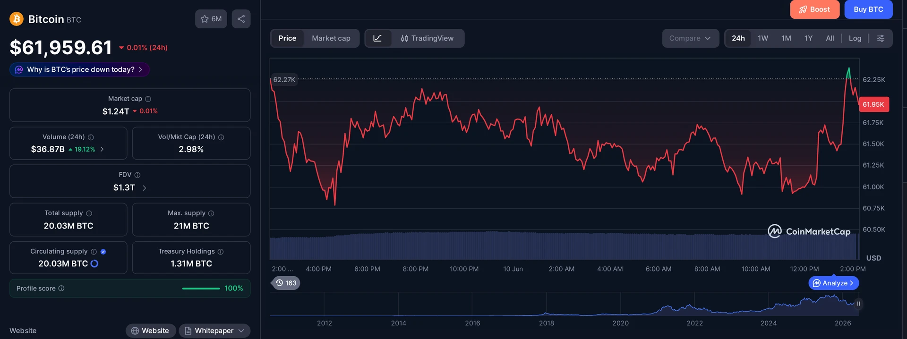Select the Market cap tab
This screenshot has width=907, height=339.
click(331, 38)
